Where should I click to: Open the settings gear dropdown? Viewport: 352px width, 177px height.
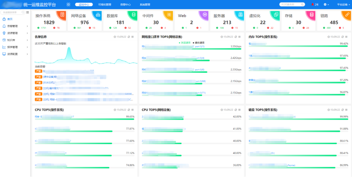coord(326,5)
